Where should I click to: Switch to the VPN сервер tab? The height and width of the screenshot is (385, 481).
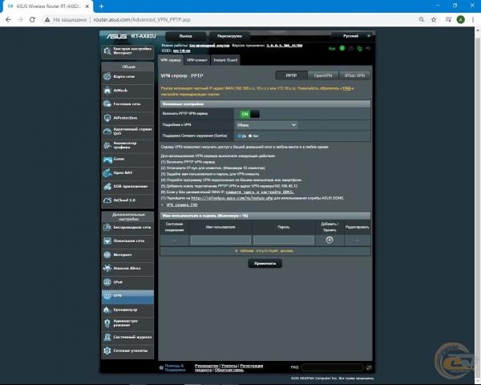tap(171, 60)
